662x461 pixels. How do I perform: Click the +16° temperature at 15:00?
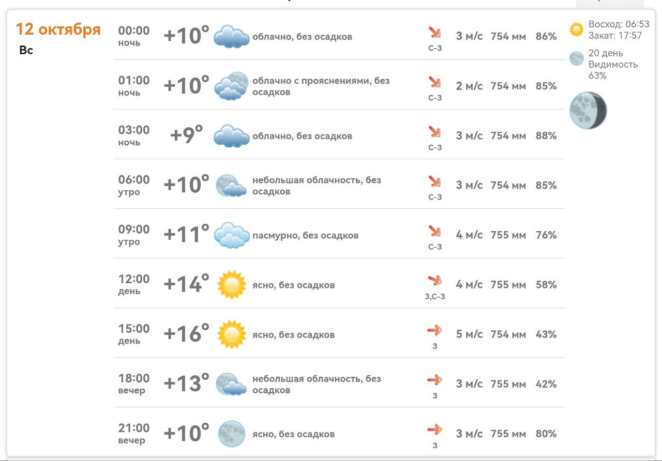[187, 334]
